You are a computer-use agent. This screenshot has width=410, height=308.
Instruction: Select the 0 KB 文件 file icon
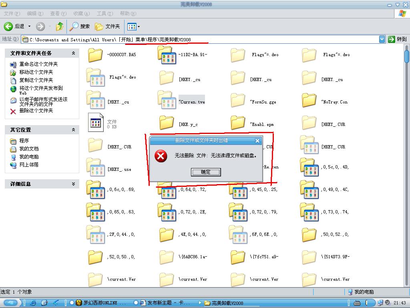pyautogui.click(x=96, y=122)
